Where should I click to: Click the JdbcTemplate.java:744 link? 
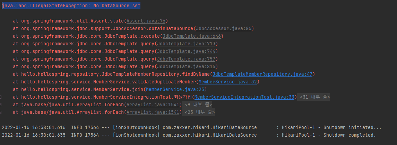click(187, 52)
